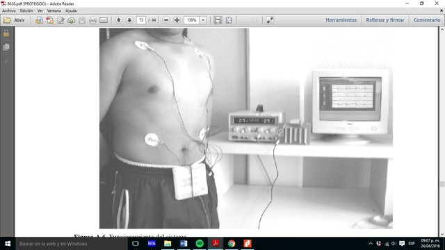Viewport: 445px width, 250px height.
Task: Open the Comentario panel
Action: coord(427,20)
